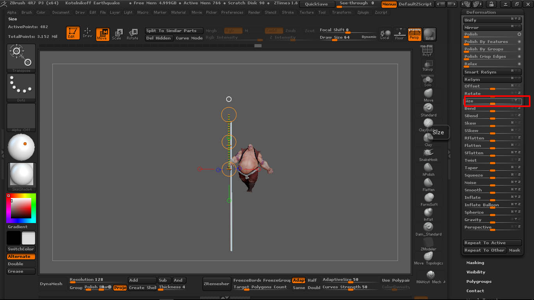Toggle the Floor grid icon
This screenshot has width=534, height=300.
point(400,34)
